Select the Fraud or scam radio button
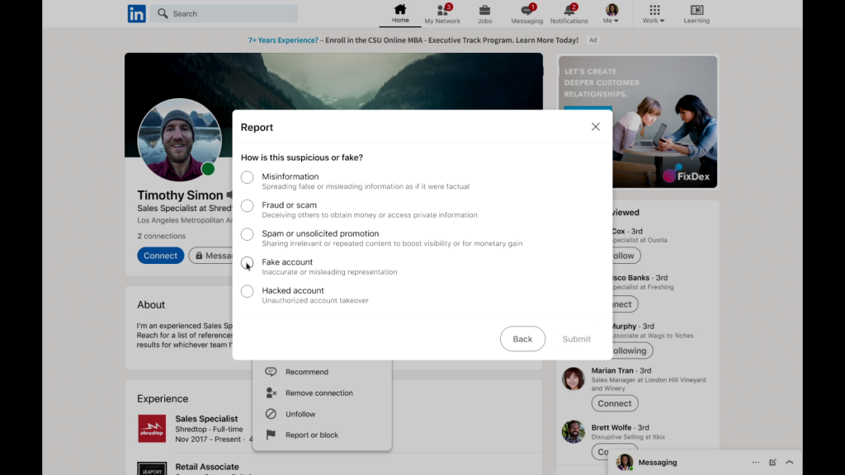 (x=247, y=205)
